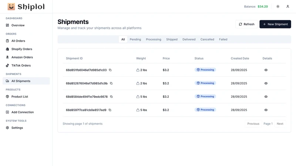Switch to the Pending tab

click(135, 39)
